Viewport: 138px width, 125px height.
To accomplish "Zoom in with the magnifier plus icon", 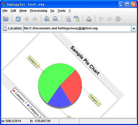I will tap(47, 19).
